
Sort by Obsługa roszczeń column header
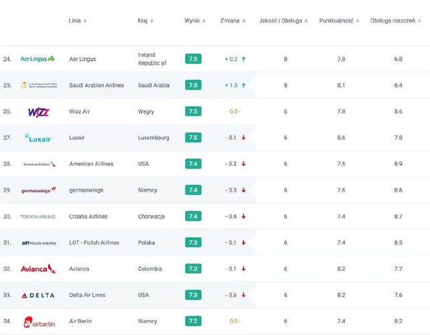click(395, 21)
